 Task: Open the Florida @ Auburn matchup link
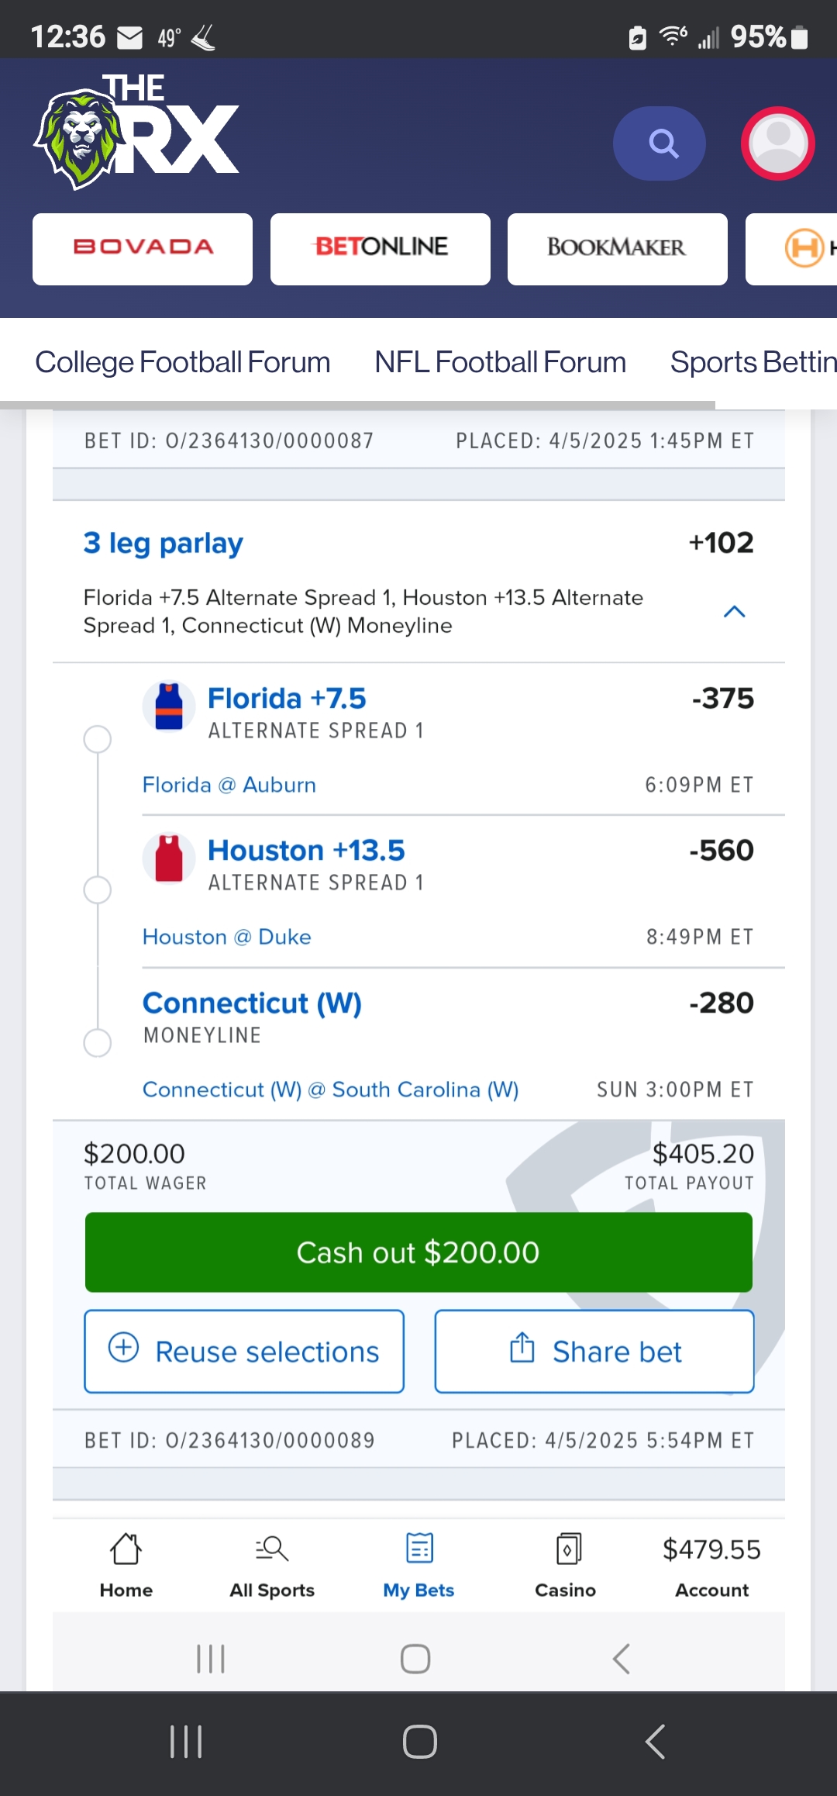pyautogui.click(x=229, y=785)
